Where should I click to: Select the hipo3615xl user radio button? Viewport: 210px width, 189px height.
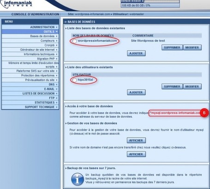[75, 80]
